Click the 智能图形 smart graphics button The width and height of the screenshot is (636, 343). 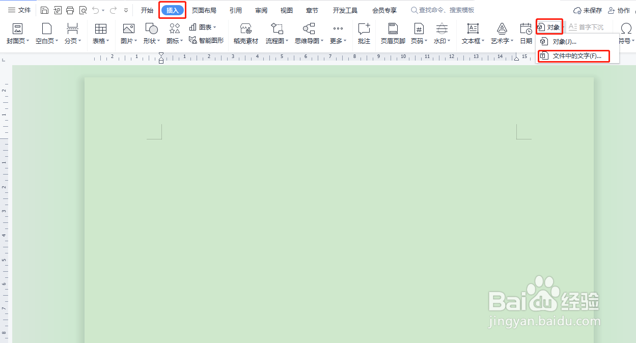click(x=206, y=40)
